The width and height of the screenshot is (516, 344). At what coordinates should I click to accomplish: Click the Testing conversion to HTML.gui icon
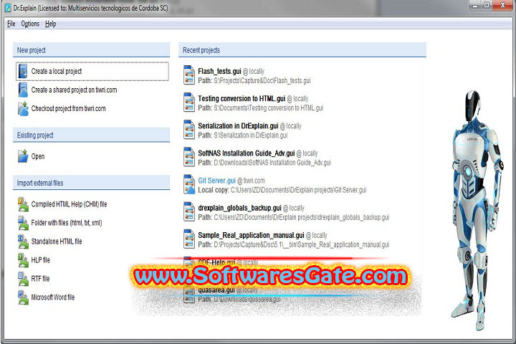189,102
